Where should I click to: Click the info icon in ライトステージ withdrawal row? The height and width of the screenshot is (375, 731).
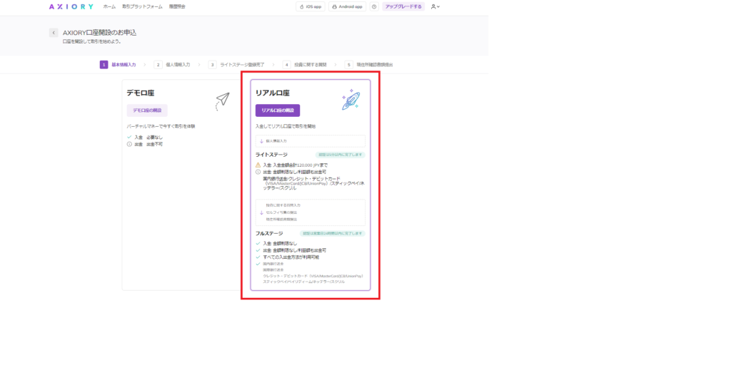258,172
